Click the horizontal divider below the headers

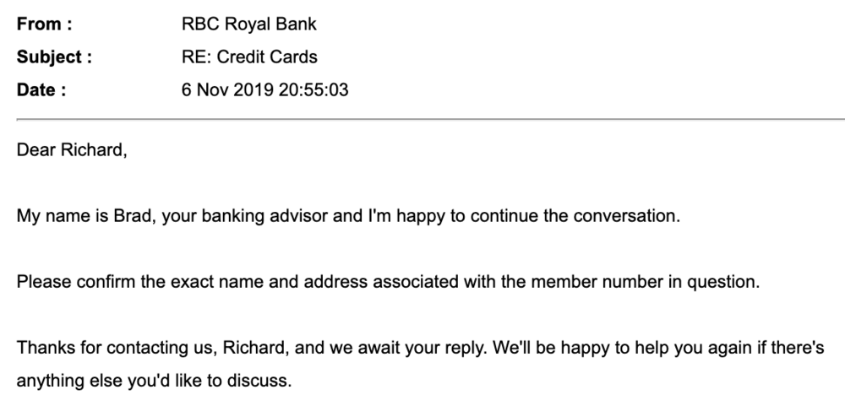tap(422, 122)
